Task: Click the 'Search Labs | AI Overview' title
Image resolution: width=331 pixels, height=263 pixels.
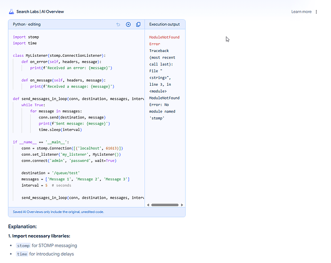Action: pos(40,12)
